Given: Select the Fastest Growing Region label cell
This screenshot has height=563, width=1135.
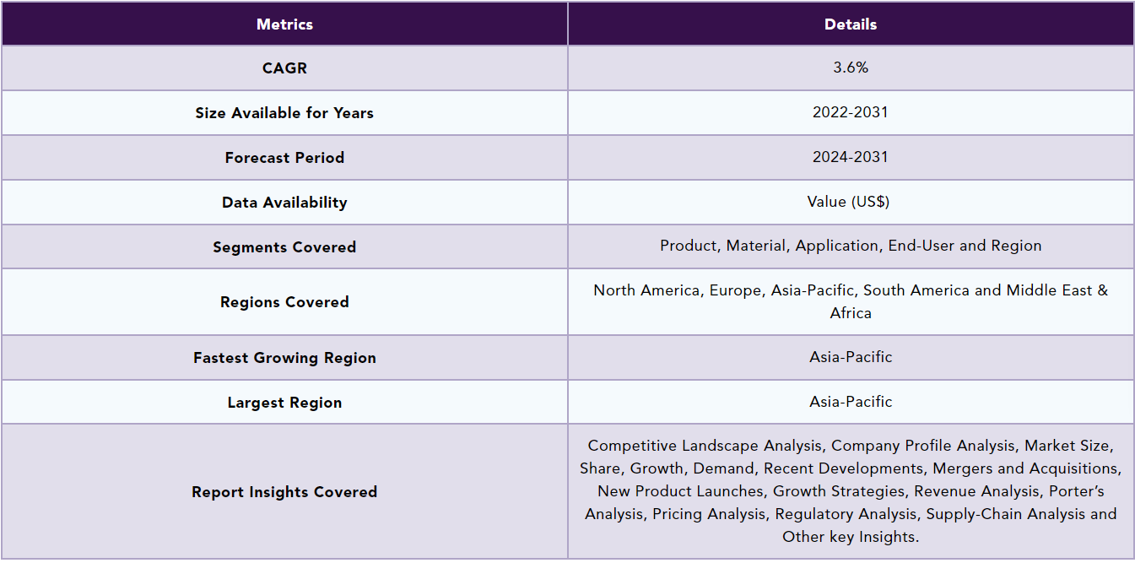Looking at the screenshot, I should pyautogui.click(x=284, y=358).
